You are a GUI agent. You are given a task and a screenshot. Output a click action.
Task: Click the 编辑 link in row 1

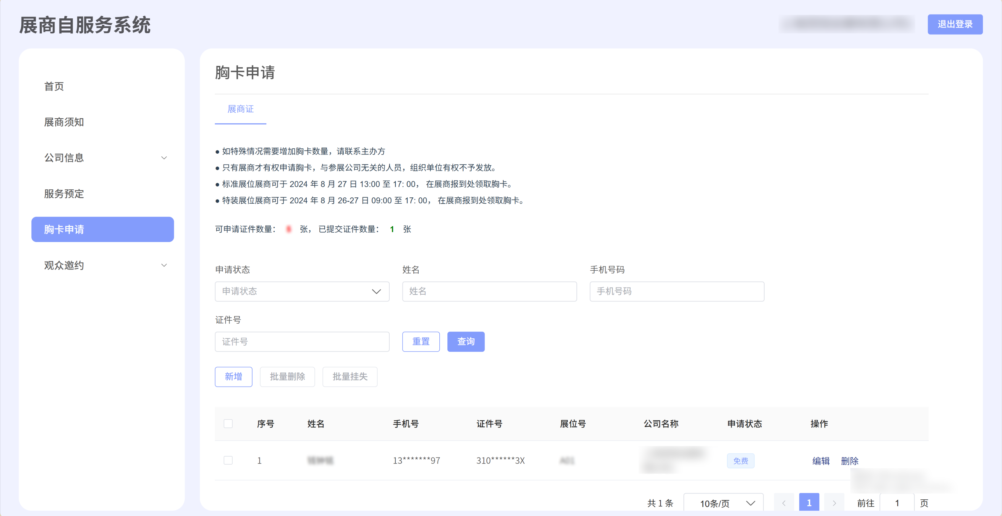[x=821, y=461]
